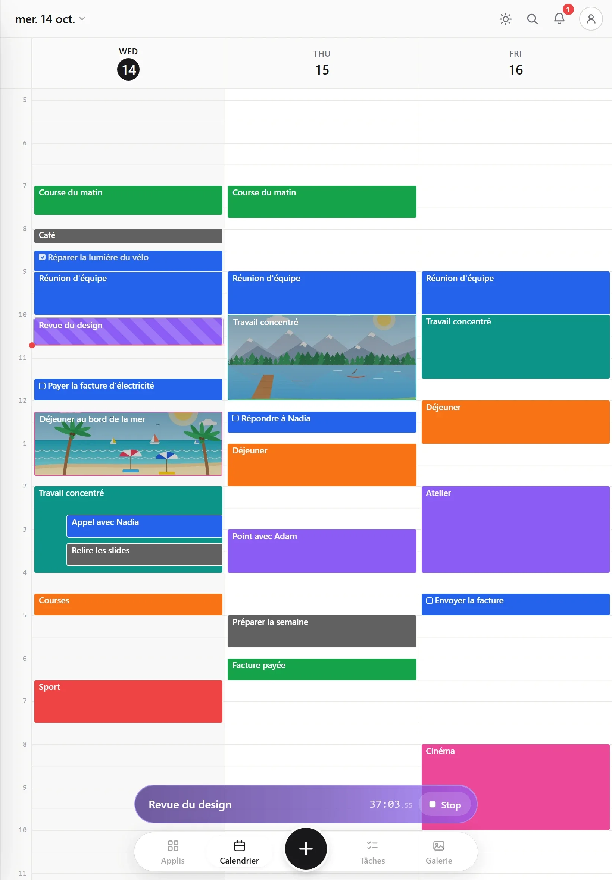The width and height of the screenshot is (612, 880).
Task: Check the Payer la facture d'électricité task
Action: (x=42, y=386)
